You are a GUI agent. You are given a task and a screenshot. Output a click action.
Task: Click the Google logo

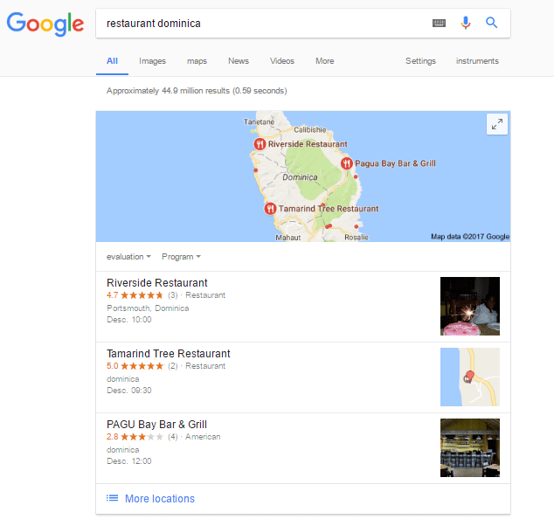coord(45,24)
